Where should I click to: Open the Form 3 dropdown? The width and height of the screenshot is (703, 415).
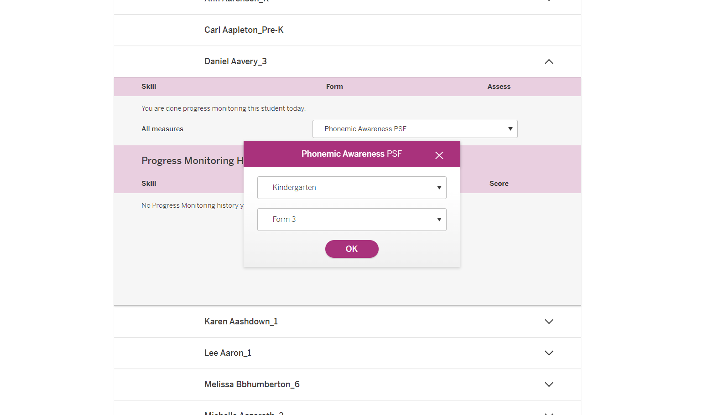pyautogui.click(x=352, y=220)
